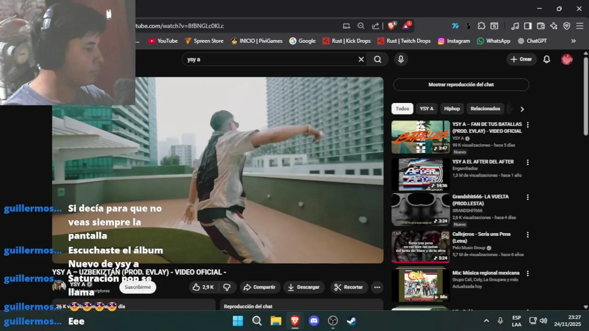
Task: Select the Relacionados filter chip
Action: [x=485, y=109]
